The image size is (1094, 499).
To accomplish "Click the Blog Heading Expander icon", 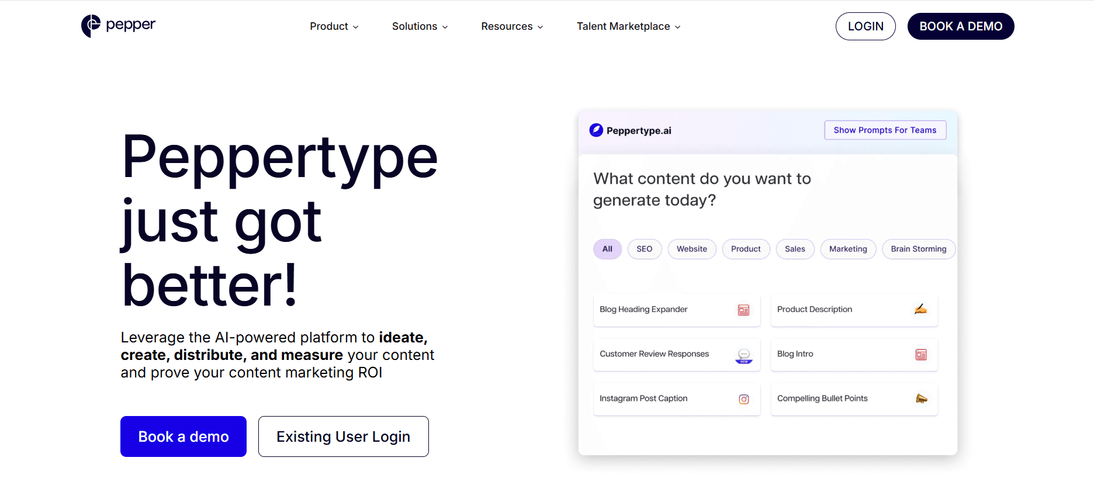I will 743,310.
